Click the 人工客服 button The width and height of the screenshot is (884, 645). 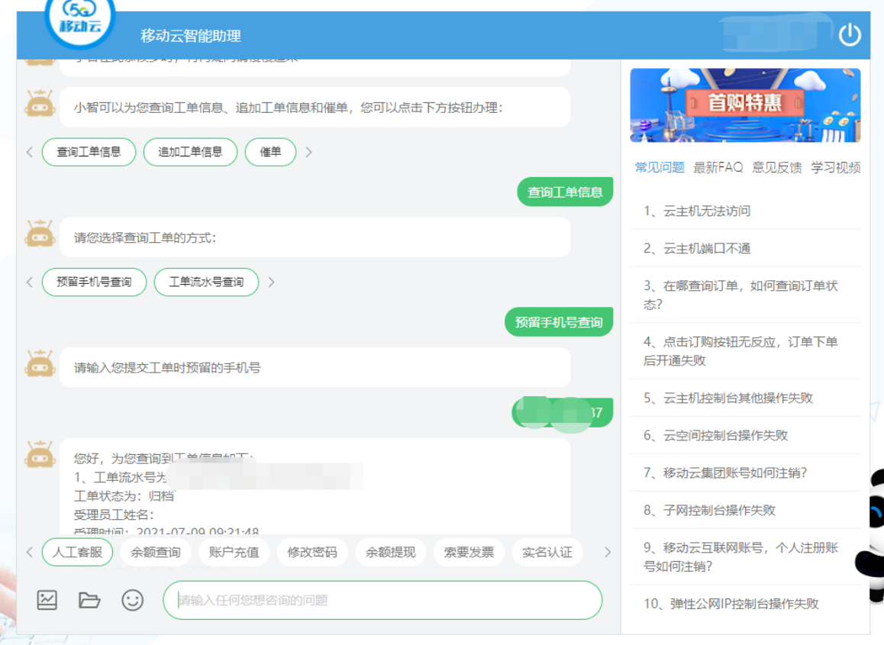click(x=77, y=552)
